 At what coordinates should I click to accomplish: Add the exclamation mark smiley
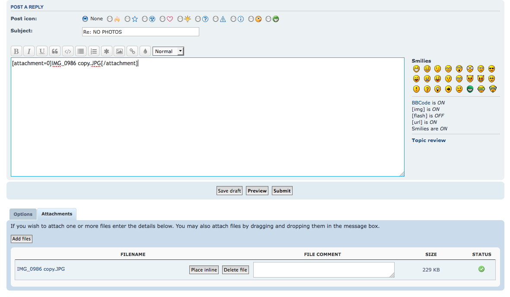(x=416, y=89)
